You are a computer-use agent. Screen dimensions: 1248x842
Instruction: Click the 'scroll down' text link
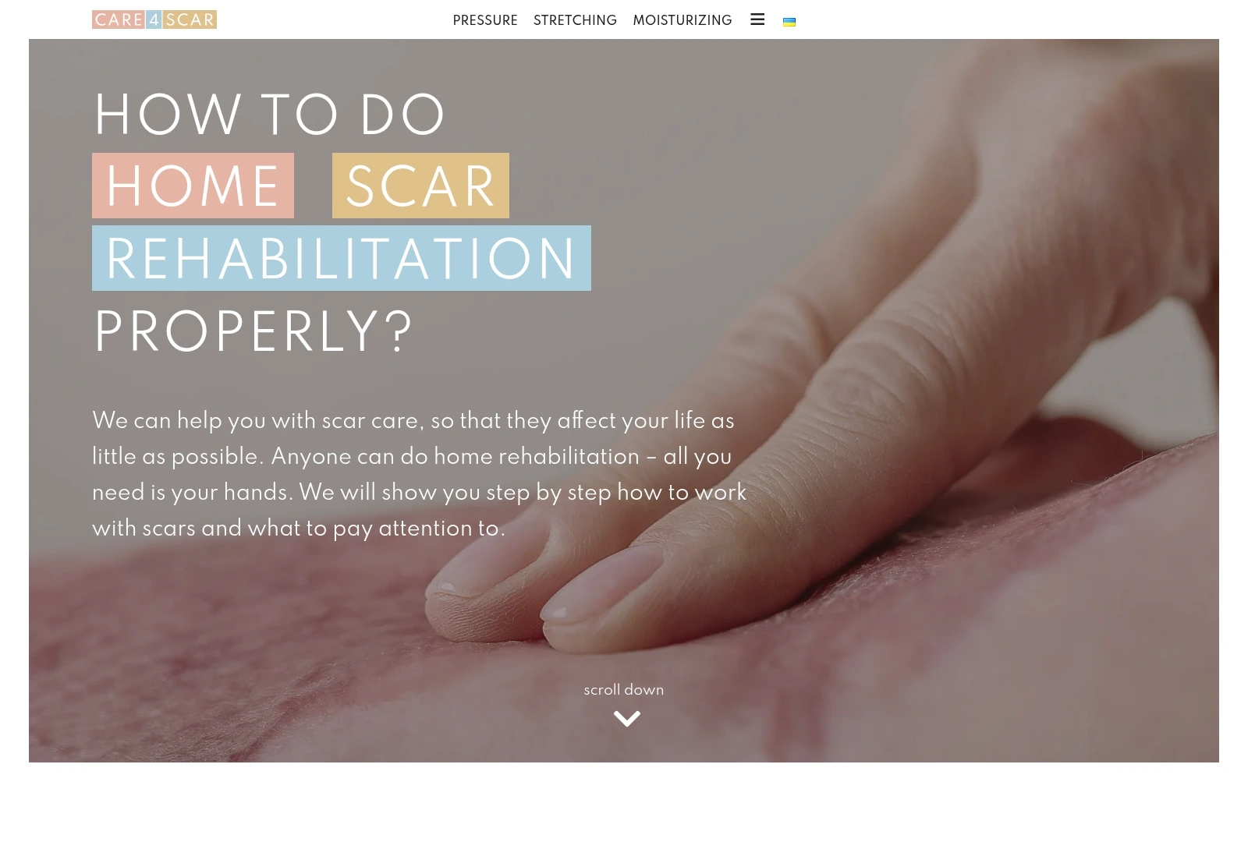pyautogui.click(x=624, y=690)
